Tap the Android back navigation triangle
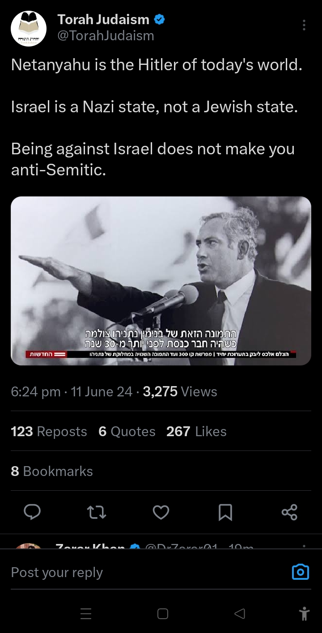322x633 pixels. 240,614
